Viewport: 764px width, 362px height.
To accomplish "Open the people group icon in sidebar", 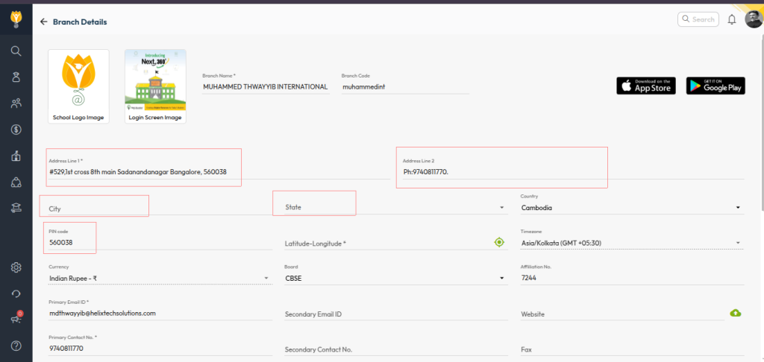I will tap(16, 104).
